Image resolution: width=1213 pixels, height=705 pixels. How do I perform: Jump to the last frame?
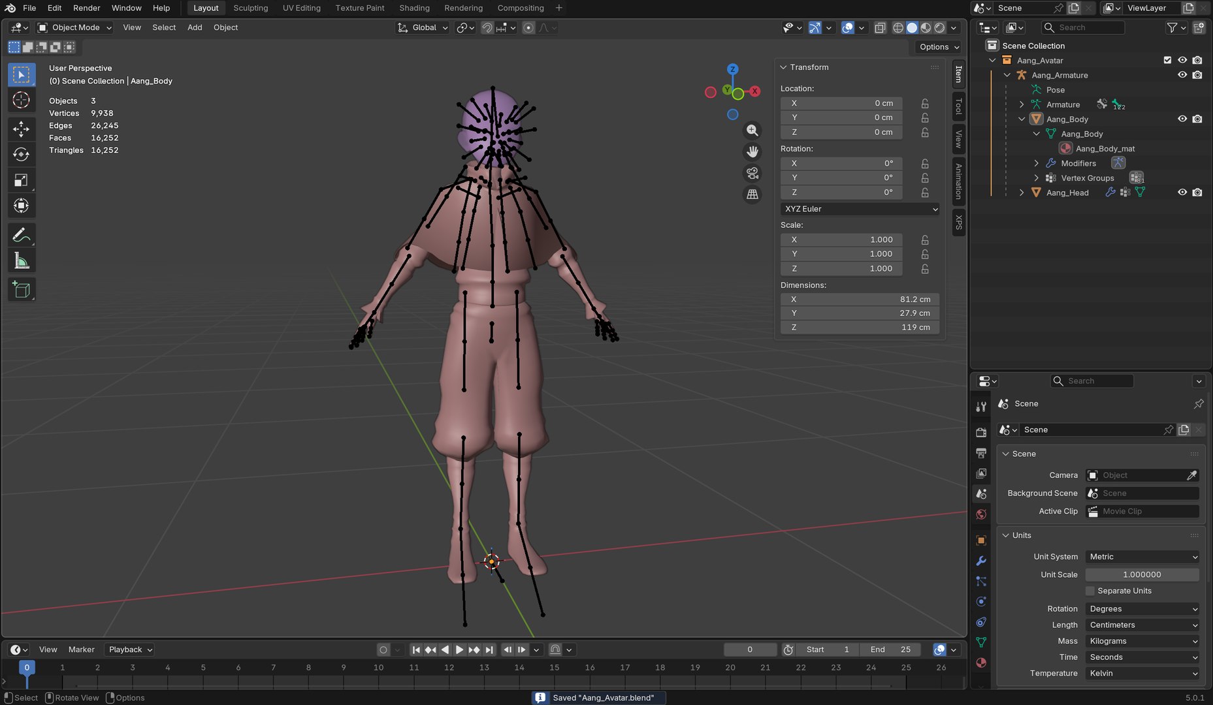click(489, 650)
